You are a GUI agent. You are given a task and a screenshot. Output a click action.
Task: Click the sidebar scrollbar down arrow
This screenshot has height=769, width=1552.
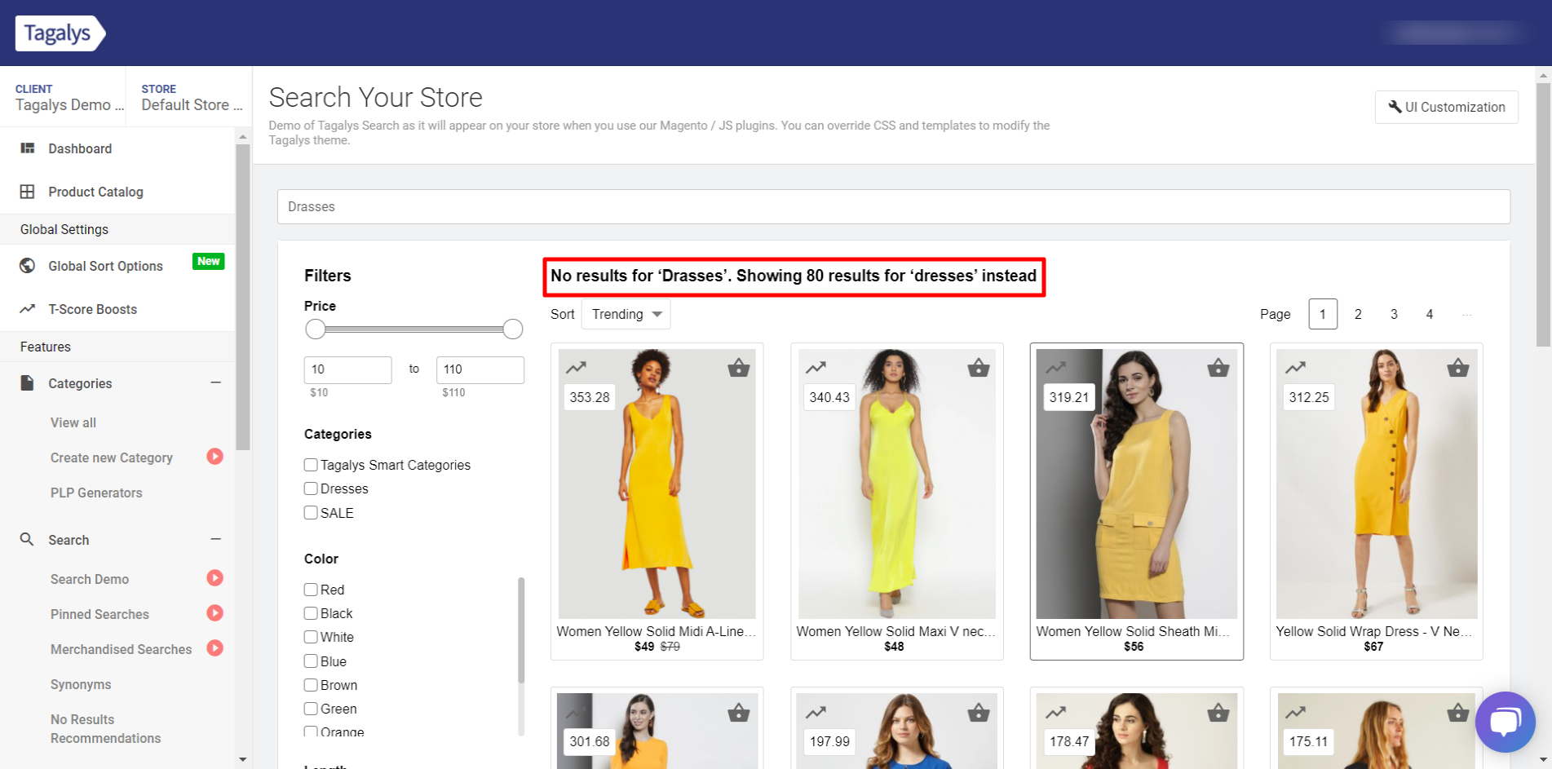tap(242, 759)
